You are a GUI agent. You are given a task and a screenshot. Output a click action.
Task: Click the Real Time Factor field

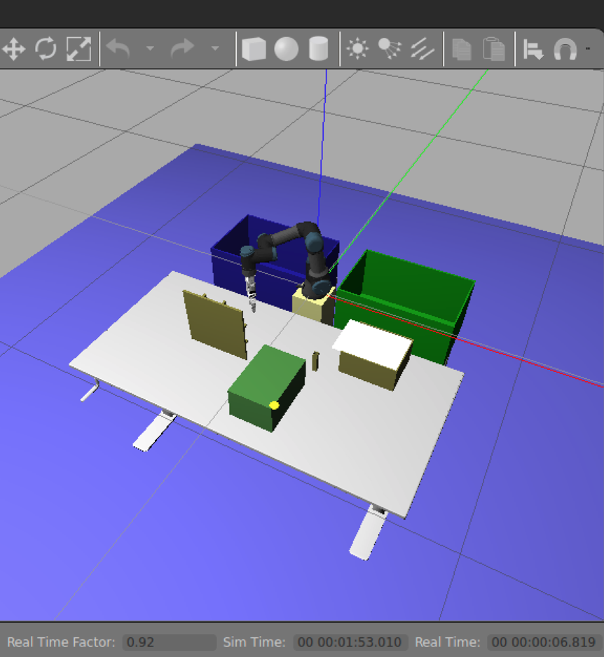coord(169,642)
